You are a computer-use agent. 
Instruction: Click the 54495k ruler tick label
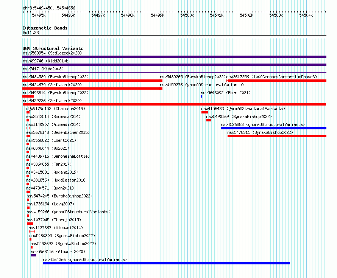[39, 15]
